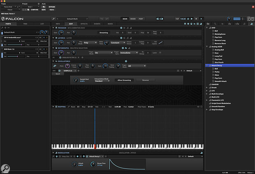Mute the SR16 AmbntKik.wav part
This screenshot has height=174, width=255.
[x=44, y=37]
